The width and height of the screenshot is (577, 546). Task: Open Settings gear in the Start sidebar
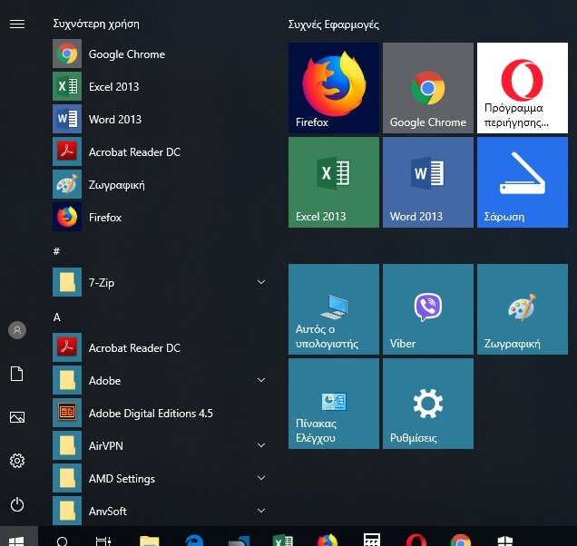17,461
